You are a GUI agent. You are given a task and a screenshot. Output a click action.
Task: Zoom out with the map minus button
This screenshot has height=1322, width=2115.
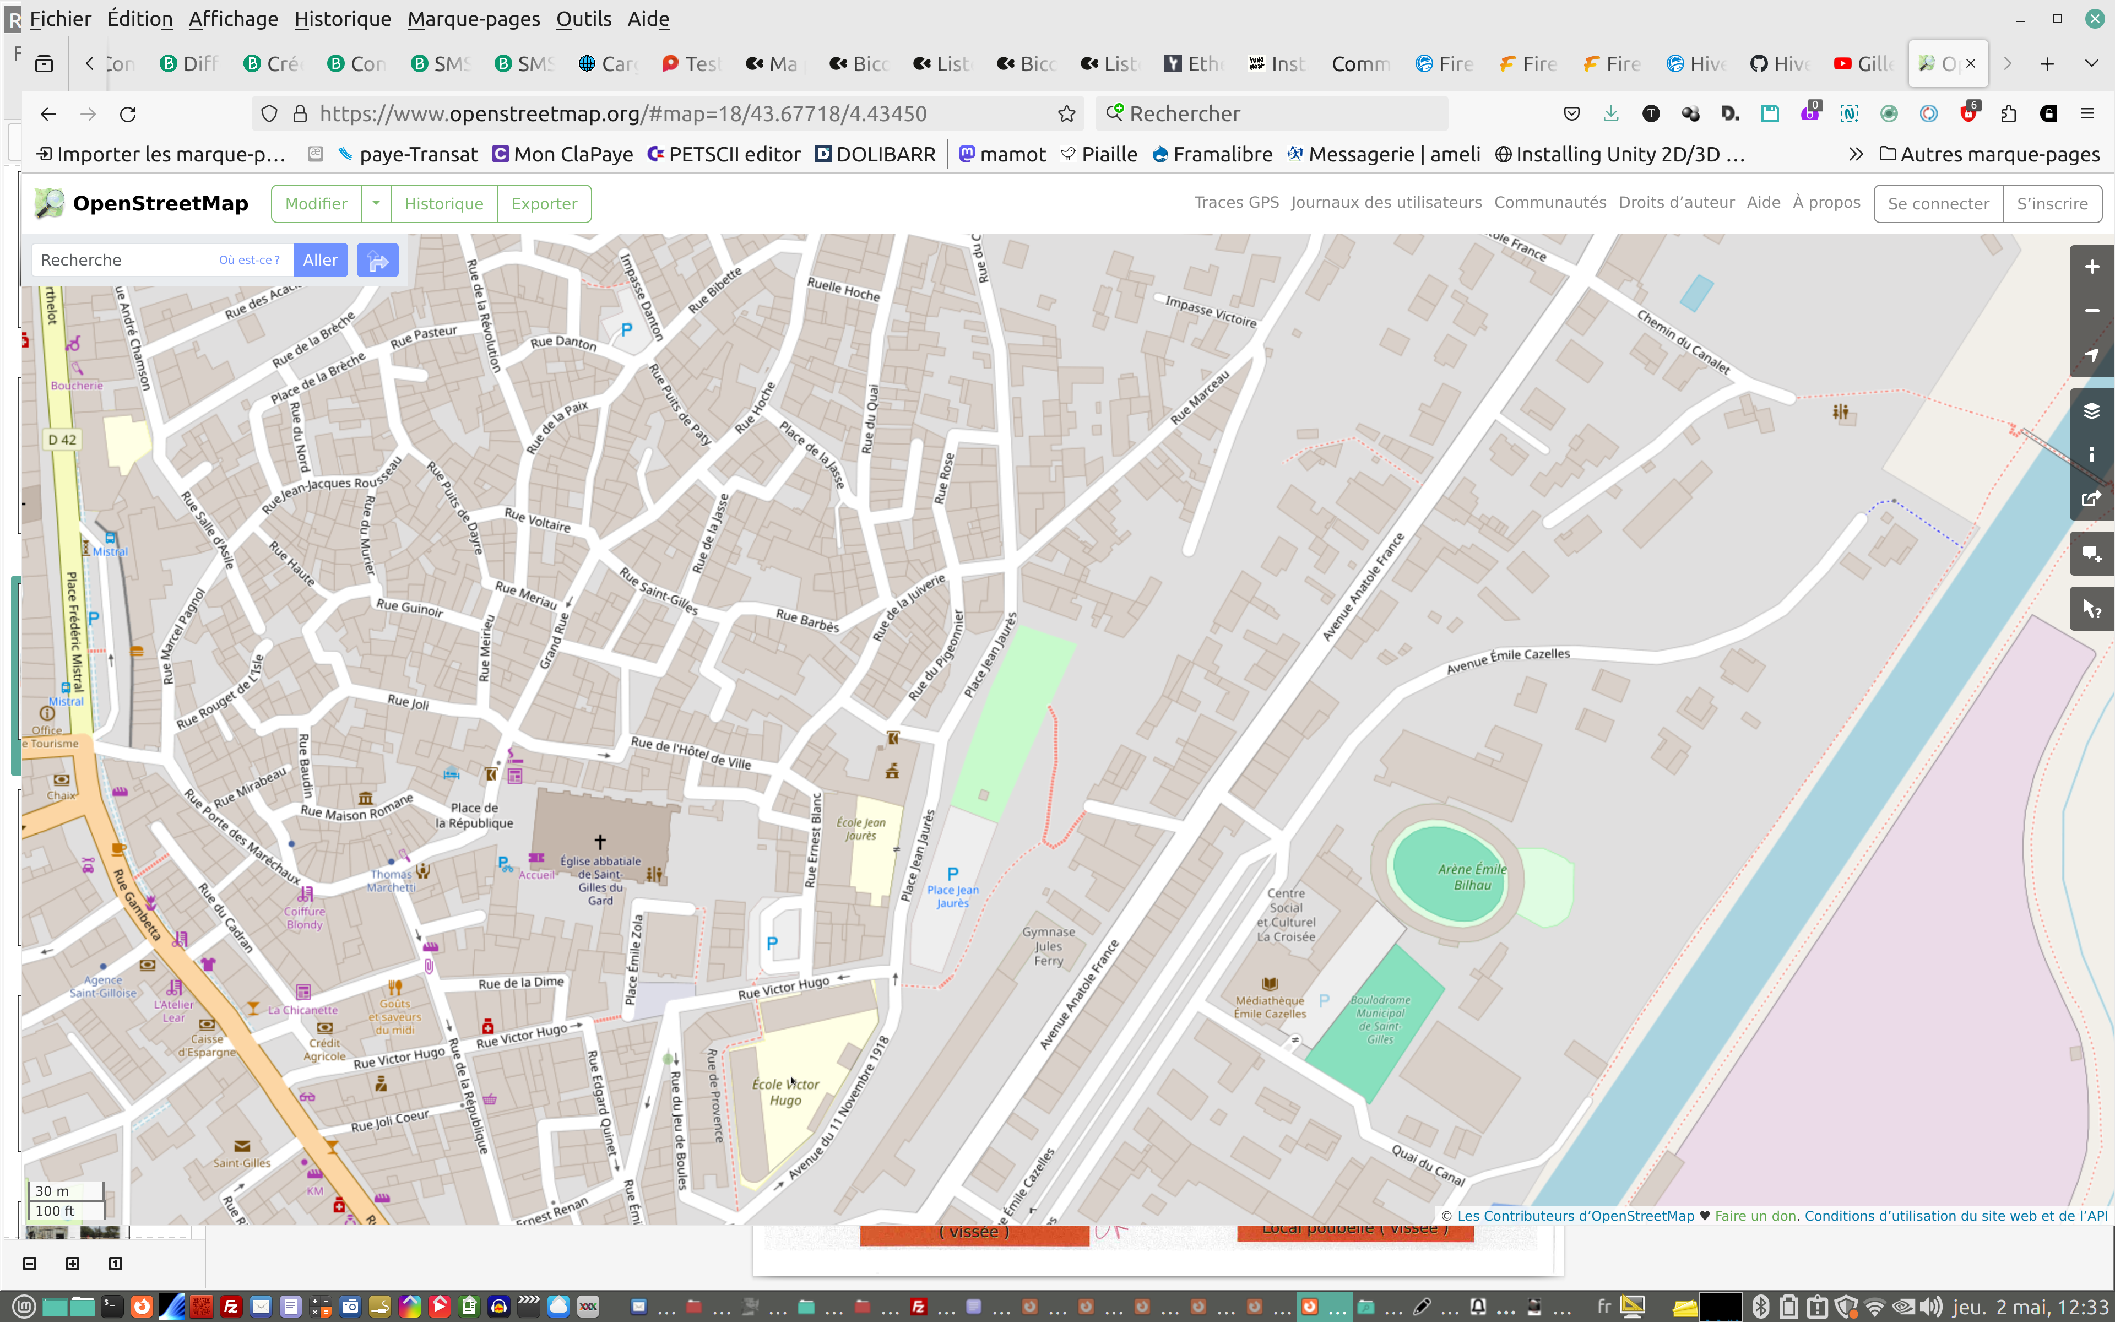2091,310
